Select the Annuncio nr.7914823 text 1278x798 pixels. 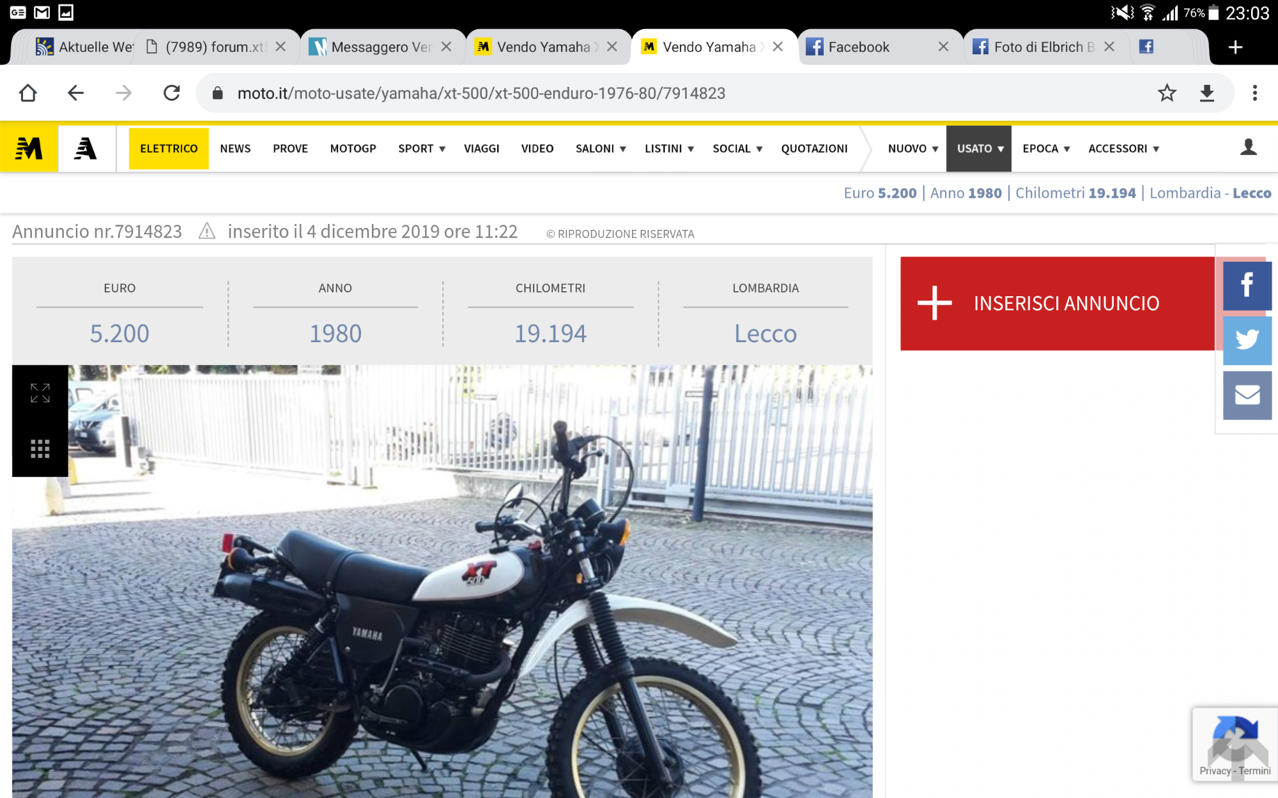pos(97,231)
